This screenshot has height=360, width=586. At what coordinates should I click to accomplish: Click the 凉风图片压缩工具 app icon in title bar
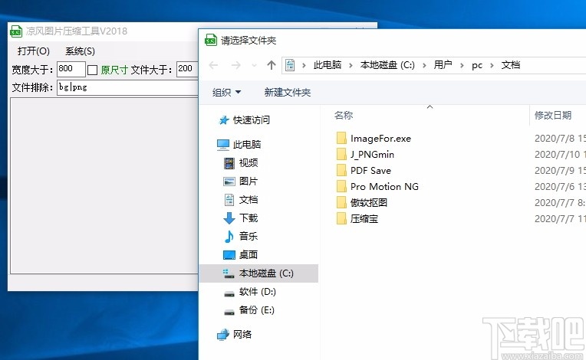click(x=15, y=31)
